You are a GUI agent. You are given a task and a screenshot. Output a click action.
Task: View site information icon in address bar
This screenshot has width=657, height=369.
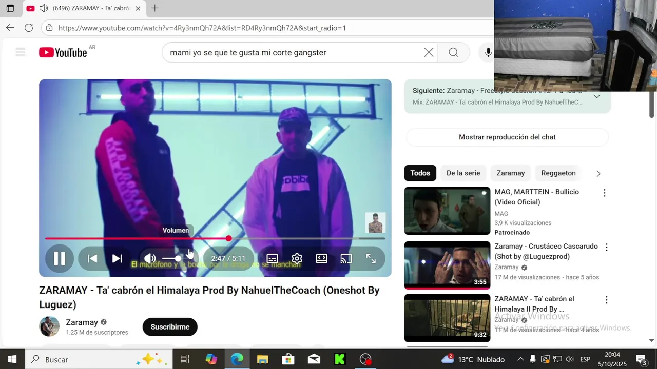click(x=49, y=28)
